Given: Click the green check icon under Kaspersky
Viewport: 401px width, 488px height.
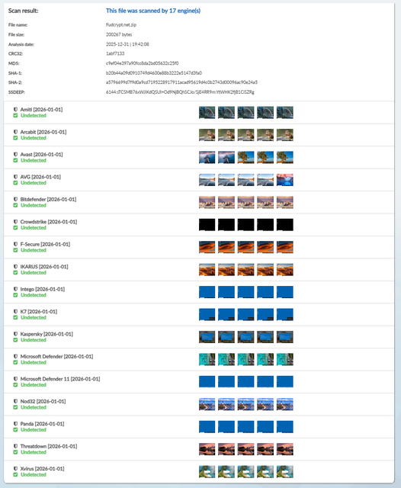Looking at the screenshot, I should click(x=15, y=340).
